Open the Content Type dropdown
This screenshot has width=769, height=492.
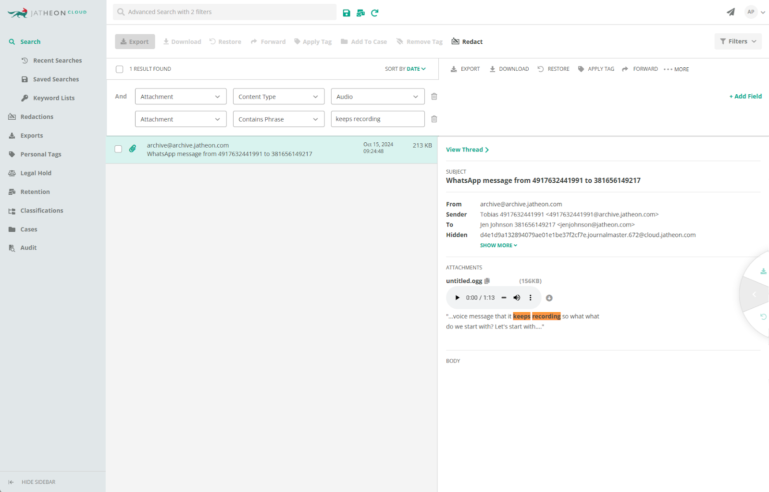pos(279,97)
